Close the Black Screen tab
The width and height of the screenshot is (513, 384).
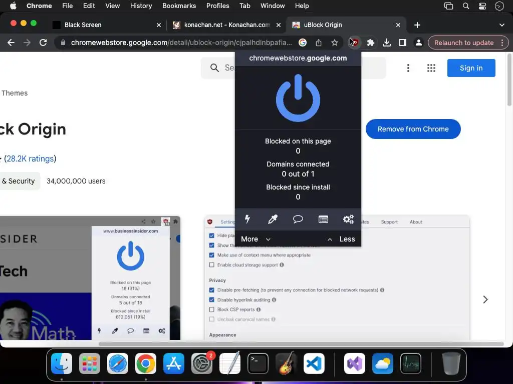(x=159, y=25)
